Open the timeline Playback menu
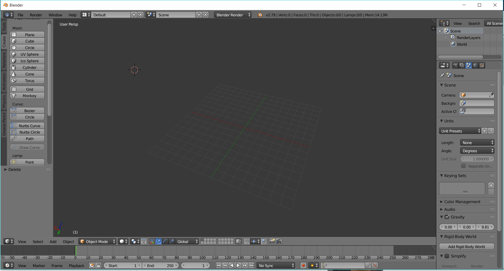The width and height of the screenshot is (504, 271). 76,265
